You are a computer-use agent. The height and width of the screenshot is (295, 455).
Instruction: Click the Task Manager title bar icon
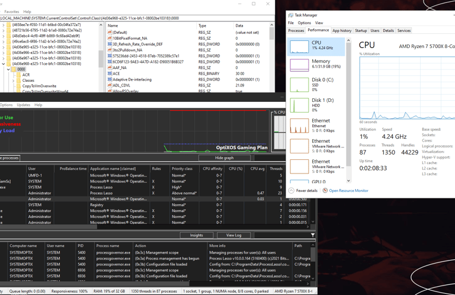click(291, 15)
